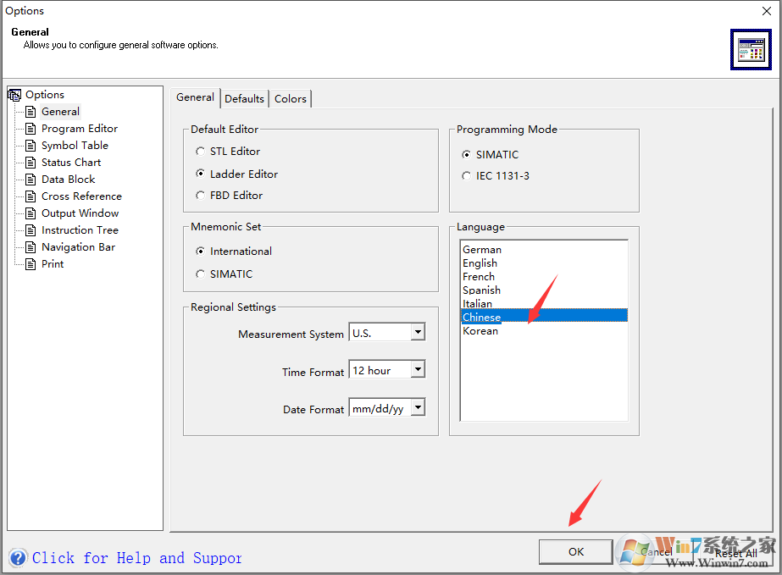Image resolution: width=782 pixels, height=575 pixels.
Task: Click the Program Editor page icon
Action: [x=31, y=129]
